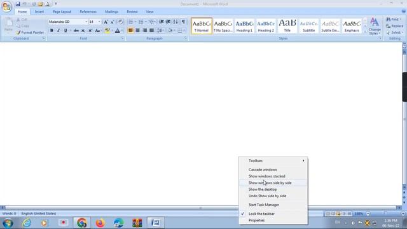407x229 pixels.
Task: Open the font size dropdown showing 14
Action: pos(99,22)
